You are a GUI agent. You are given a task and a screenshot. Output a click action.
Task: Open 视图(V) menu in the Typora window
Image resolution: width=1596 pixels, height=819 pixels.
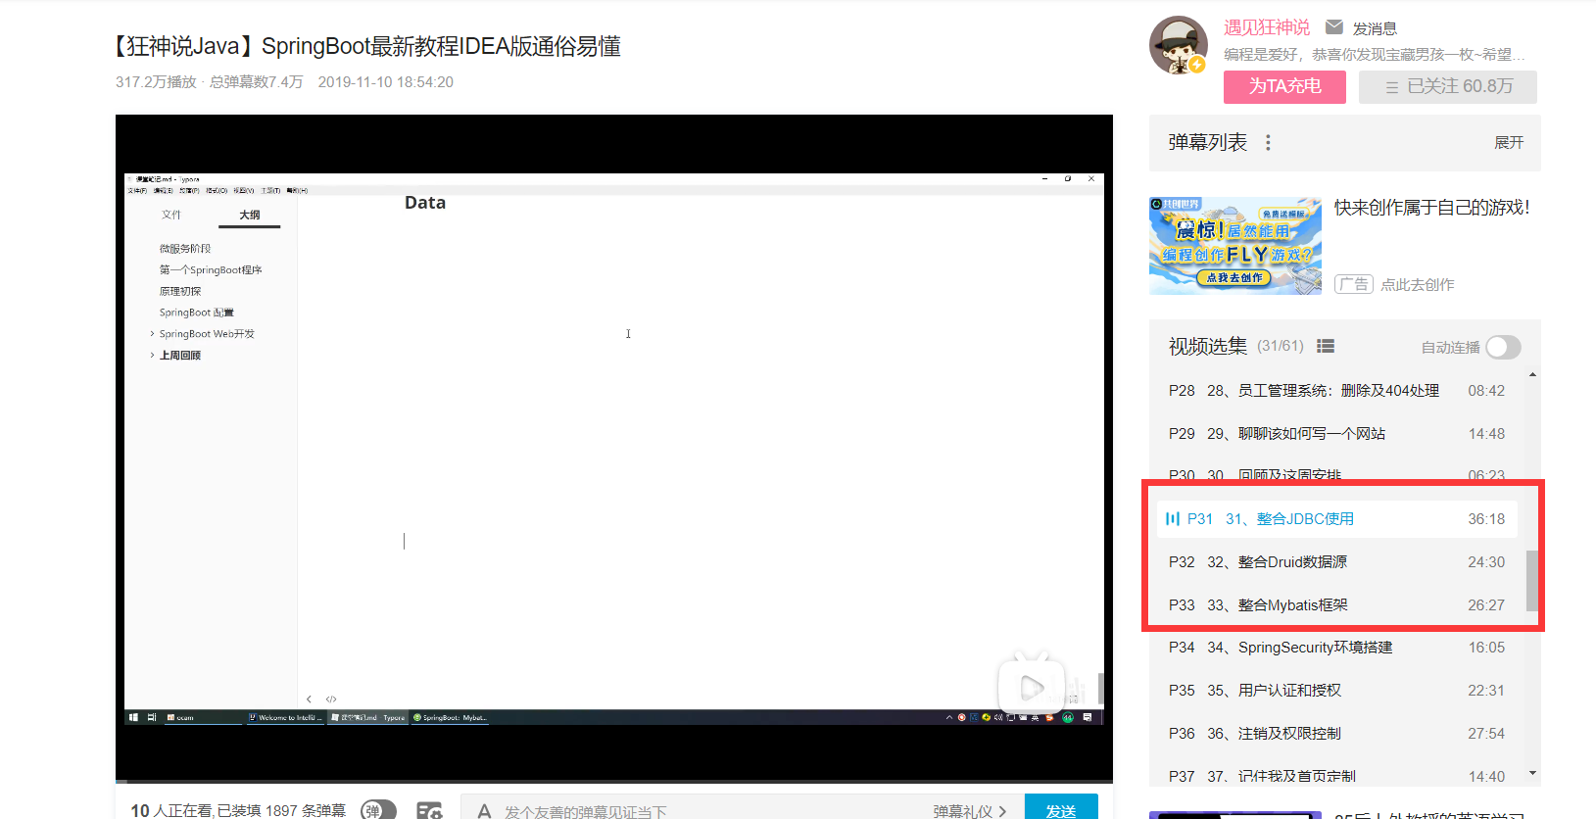click(244, 190)
